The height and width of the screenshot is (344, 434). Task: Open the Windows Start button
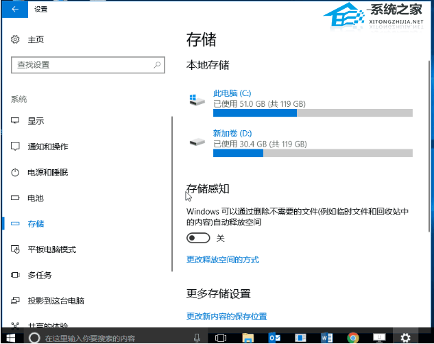pos(10,338)
